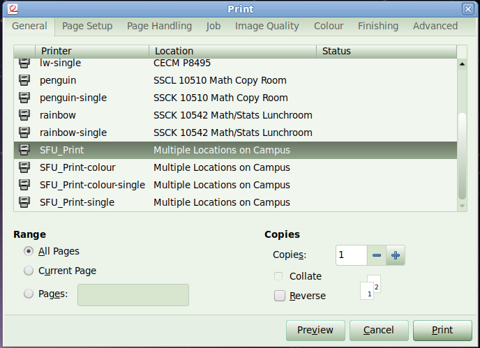The image size is (480, 348).
Task: Enable the Reverse checkbox
Action: (x=280, y=296)
